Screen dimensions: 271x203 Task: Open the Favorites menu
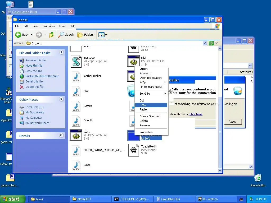click(x=49, y=26)
